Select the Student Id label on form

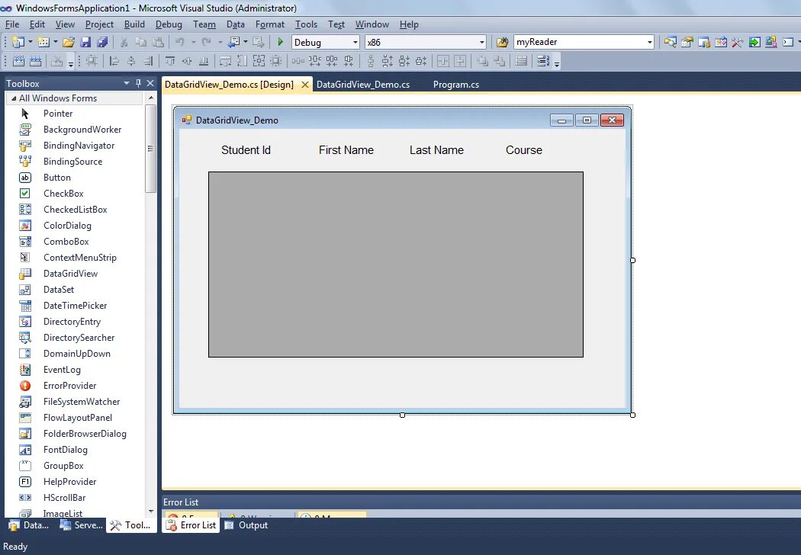[246, 150]
